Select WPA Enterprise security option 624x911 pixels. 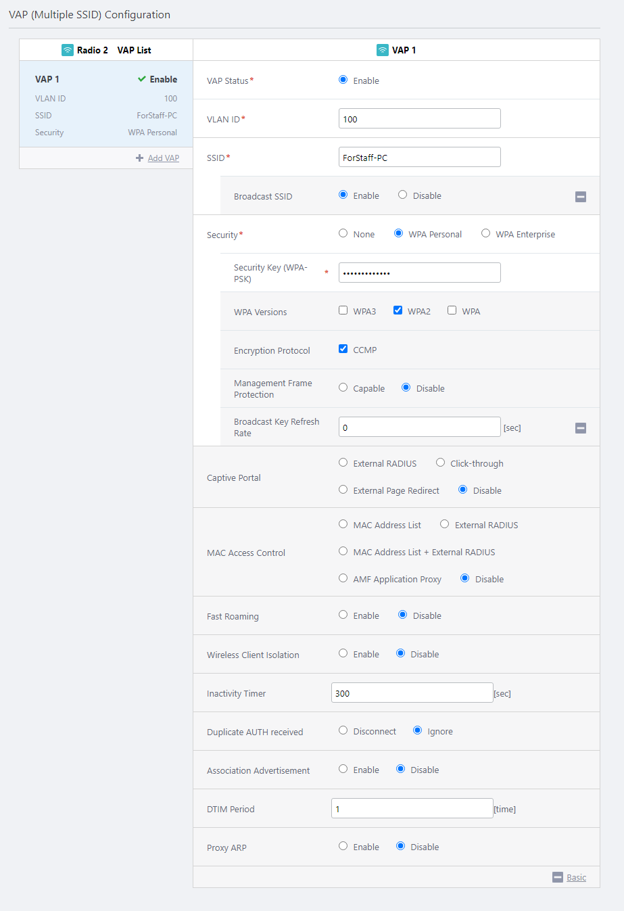pos(485,233)
